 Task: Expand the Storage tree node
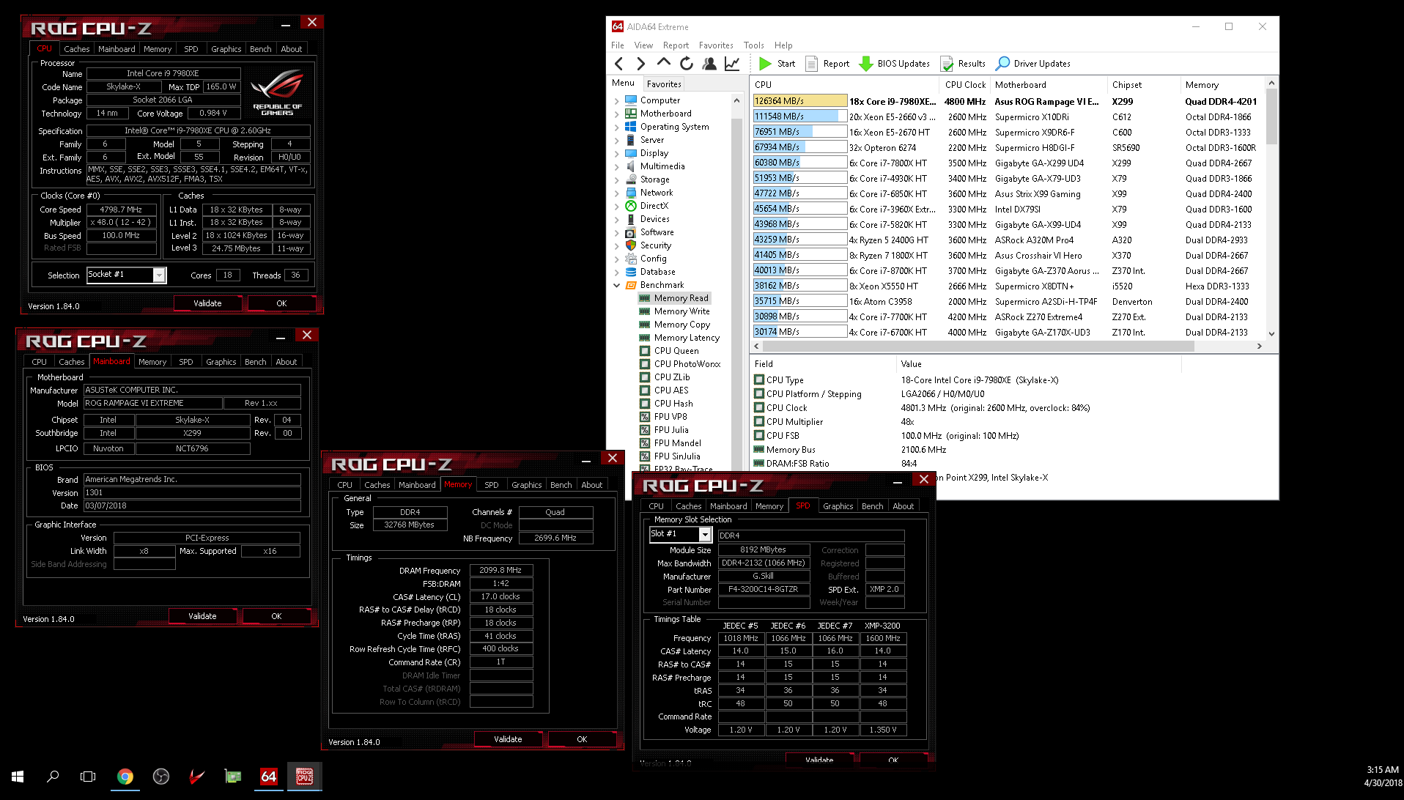tap(616, 179)
